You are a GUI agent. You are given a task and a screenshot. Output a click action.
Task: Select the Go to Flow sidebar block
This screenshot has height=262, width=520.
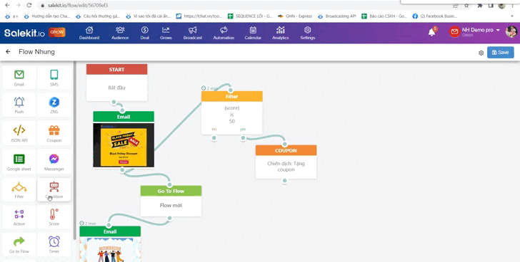coord(19,244)
